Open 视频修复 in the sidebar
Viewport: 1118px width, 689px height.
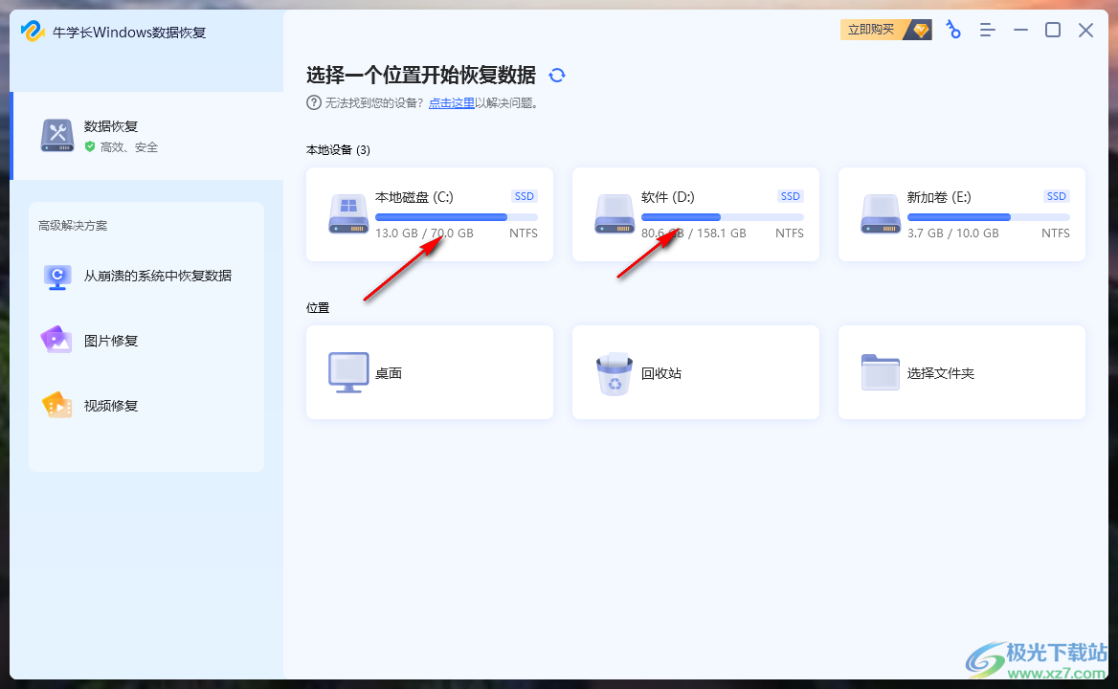(x=146, y=406)
